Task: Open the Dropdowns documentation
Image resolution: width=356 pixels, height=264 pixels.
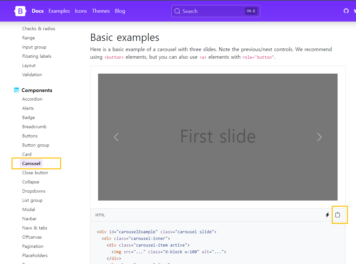Action: (x=34, y=191)
